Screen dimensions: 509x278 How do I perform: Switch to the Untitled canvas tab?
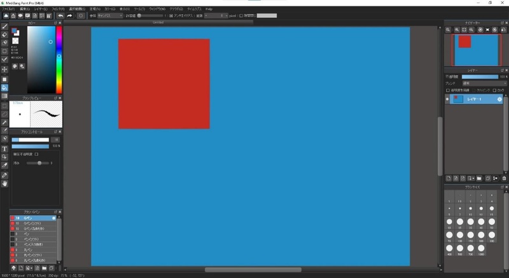(158, 22)
